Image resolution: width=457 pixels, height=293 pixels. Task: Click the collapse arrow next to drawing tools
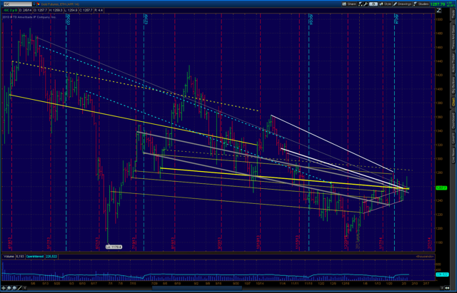tap(25, 288)
